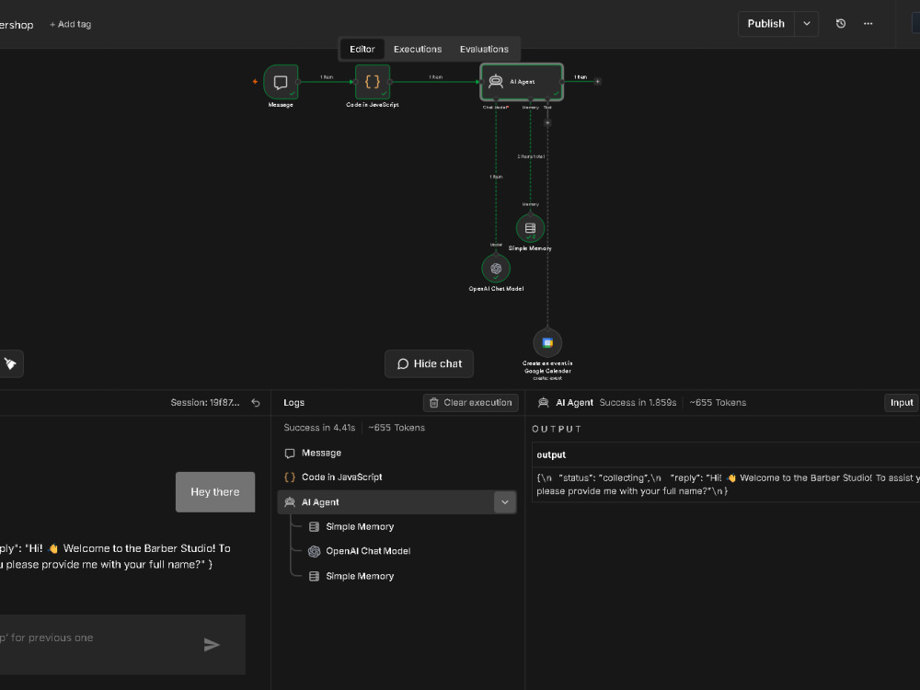This screenshot has width=920, height=690.
Task: Add a tool via plus under AI Agent
Action: 547,123
